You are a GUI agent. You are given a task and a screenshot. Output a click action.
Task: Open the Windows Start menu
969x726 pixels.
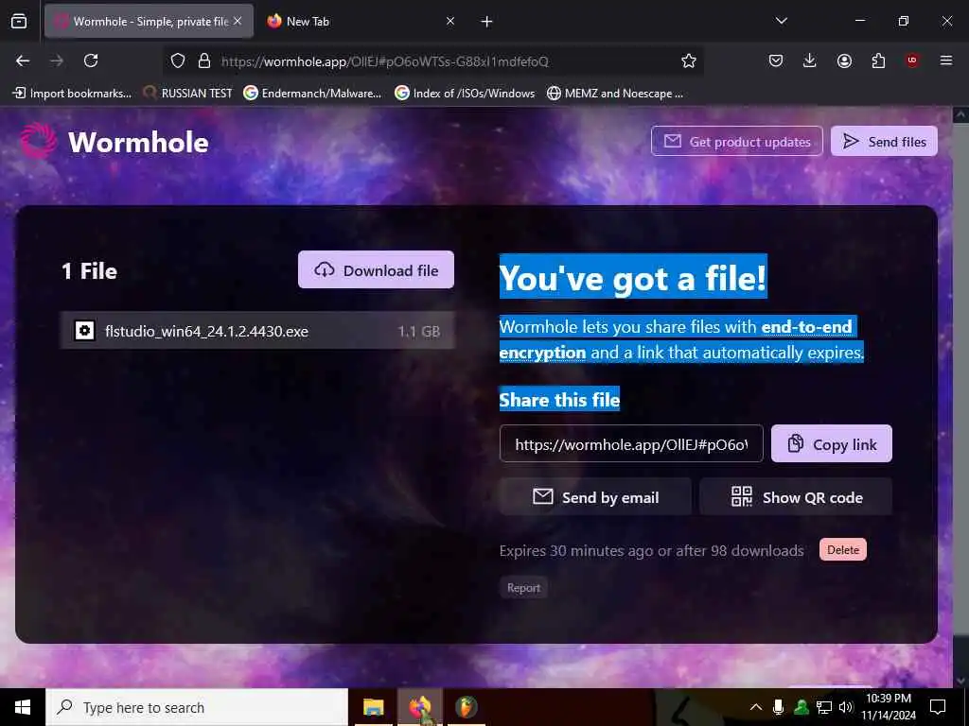(23, 707)
